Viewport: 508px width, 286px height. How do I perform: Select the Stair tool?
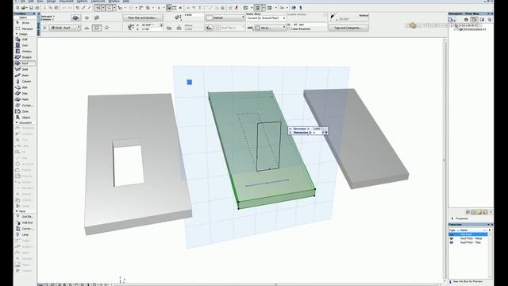point(25,94)
